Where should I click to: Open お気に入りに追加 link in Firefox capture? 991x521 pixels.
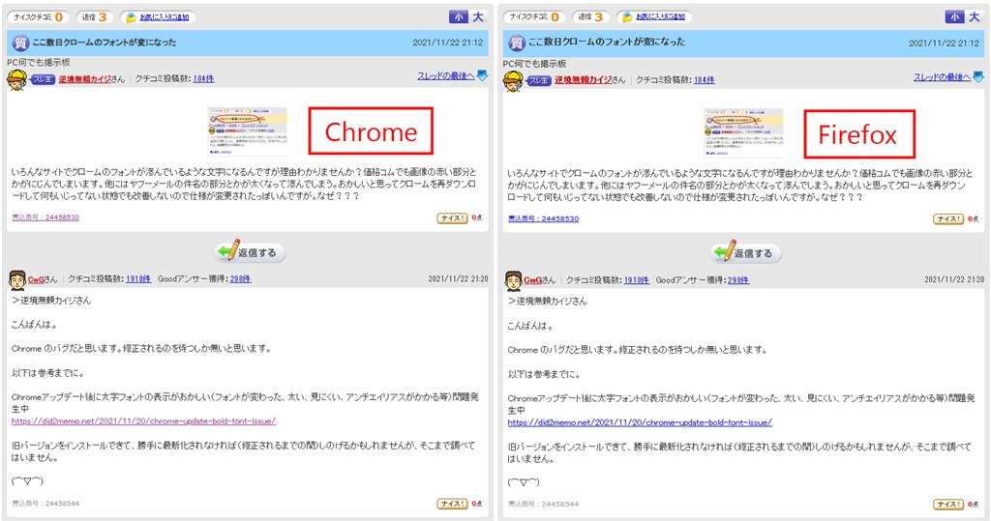[660, 17]
